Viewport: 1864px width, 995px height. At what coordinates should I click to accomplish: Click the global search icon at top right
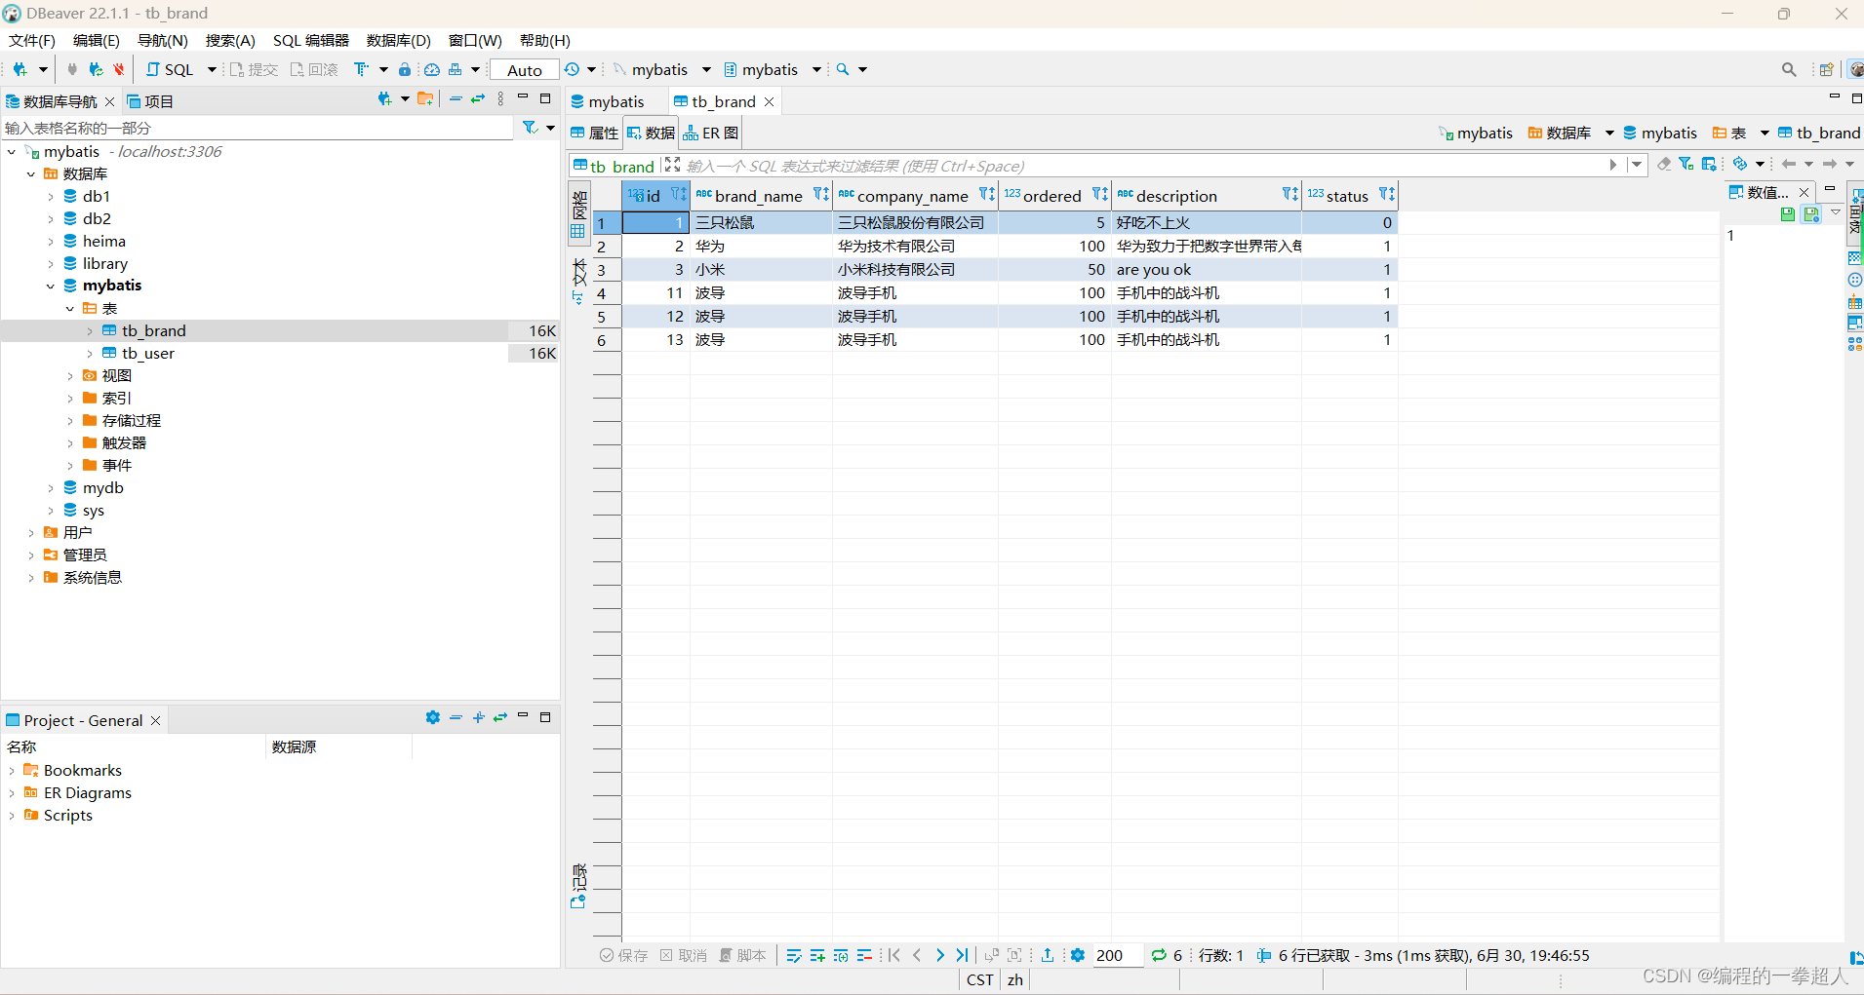(1789, 69)
